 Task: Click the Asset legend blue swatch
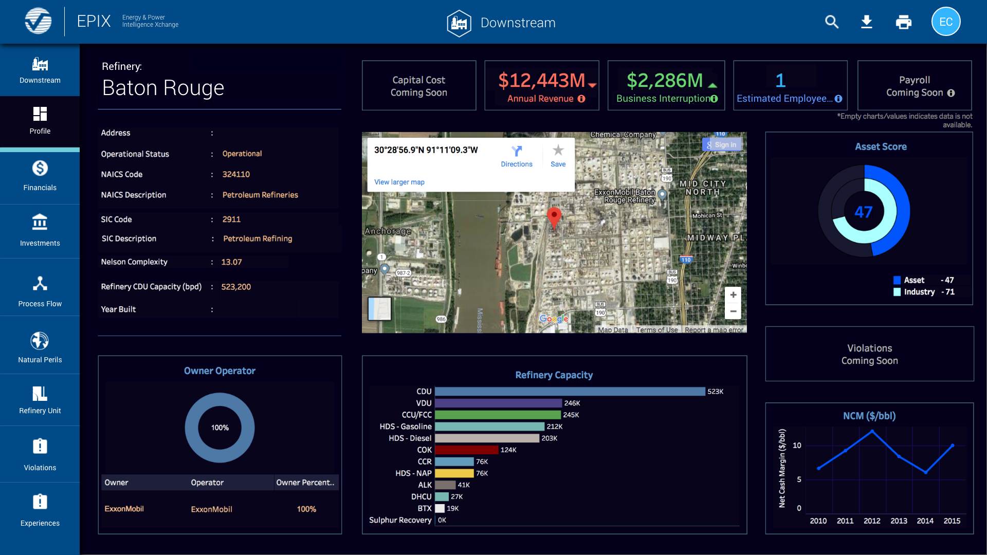[897, 280]
